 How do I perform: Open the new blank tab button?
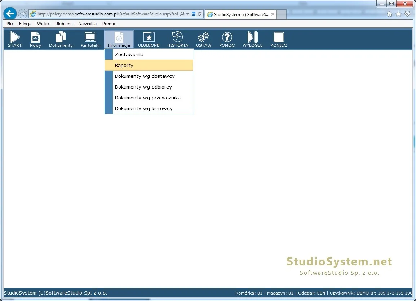pos(282,14)
